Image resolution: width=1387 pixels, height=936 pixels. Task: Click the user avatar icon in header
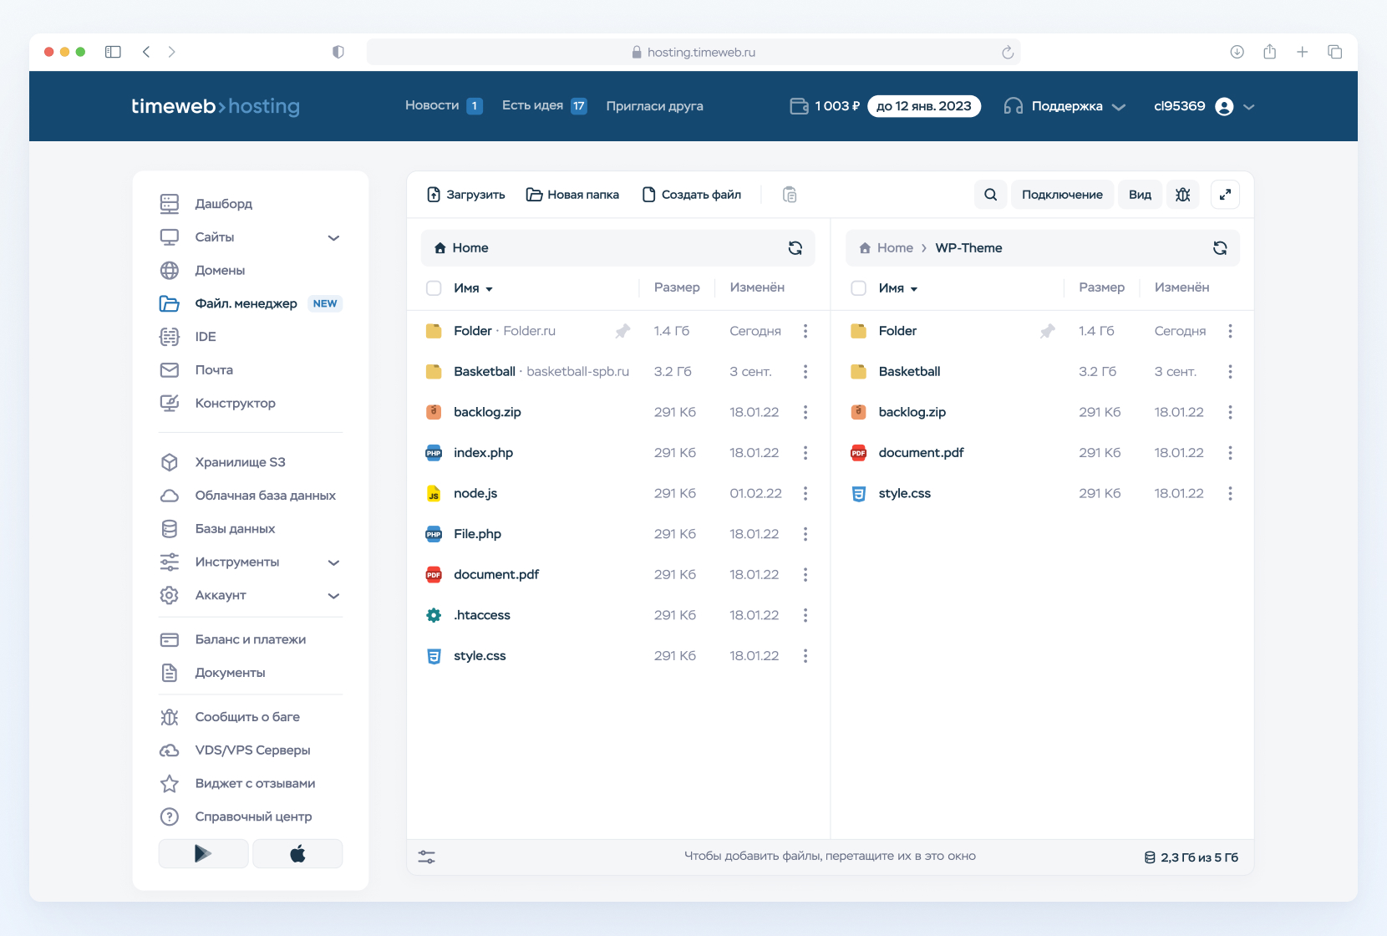pyautogui.click(x=1224, y=106)
